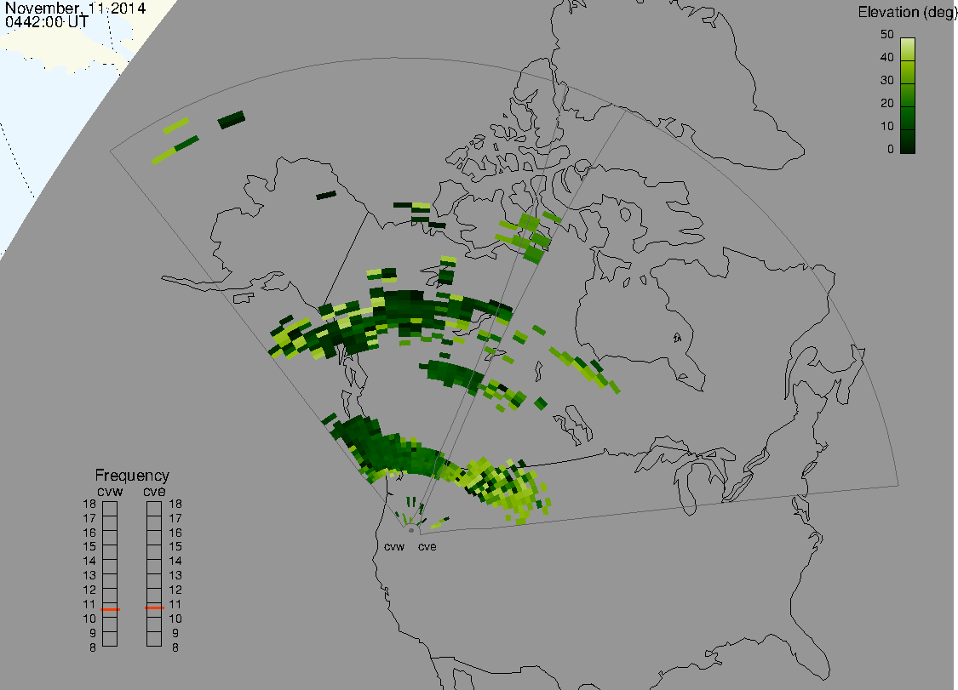Click the elevation legend value 20
958x690 pixels.
pos(887,103)
